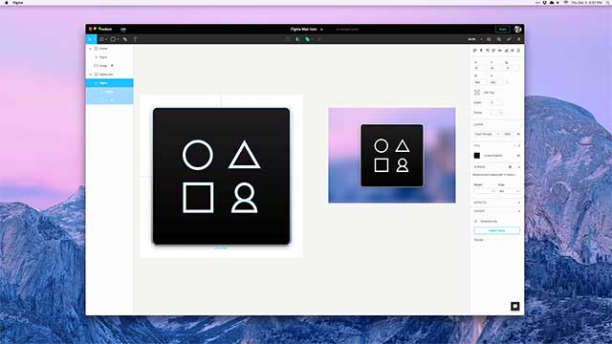Toggle fill visibility eye icon
The width and height of the screenshot is (612, 344).
pyautogui.click(x=518, y=156)
